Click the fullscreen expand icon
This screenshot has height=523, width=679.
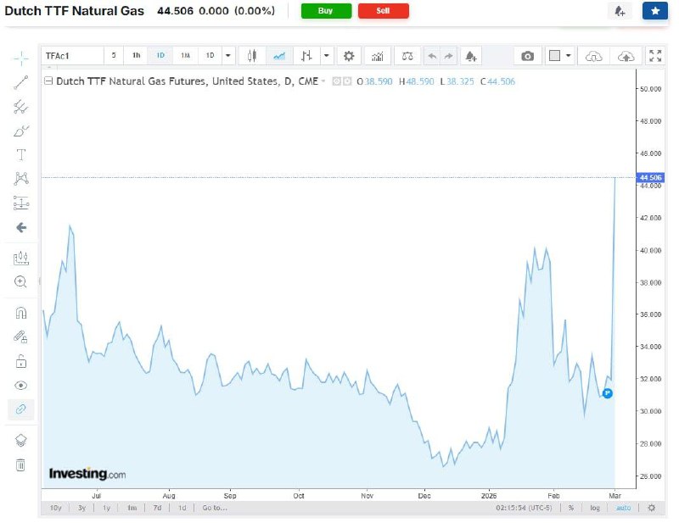pyautogui.click(x=654, y=56)
